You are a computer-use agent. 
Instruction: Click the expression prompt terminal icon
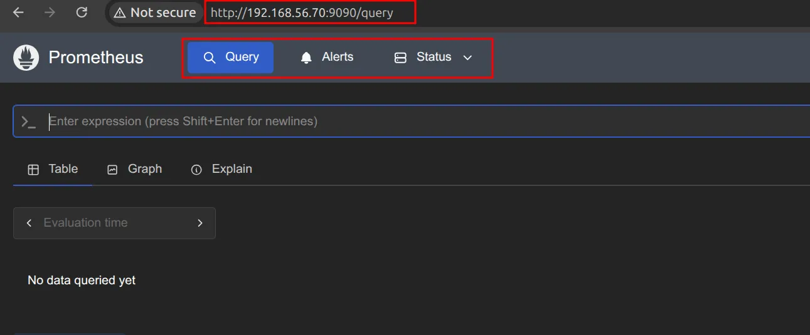tap(28, 122)
